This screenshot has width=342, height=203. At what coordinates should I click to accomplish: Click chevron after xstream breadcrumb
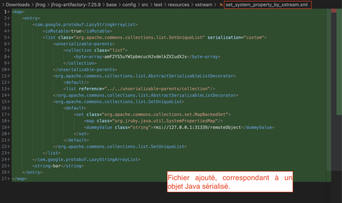[215, 5]
